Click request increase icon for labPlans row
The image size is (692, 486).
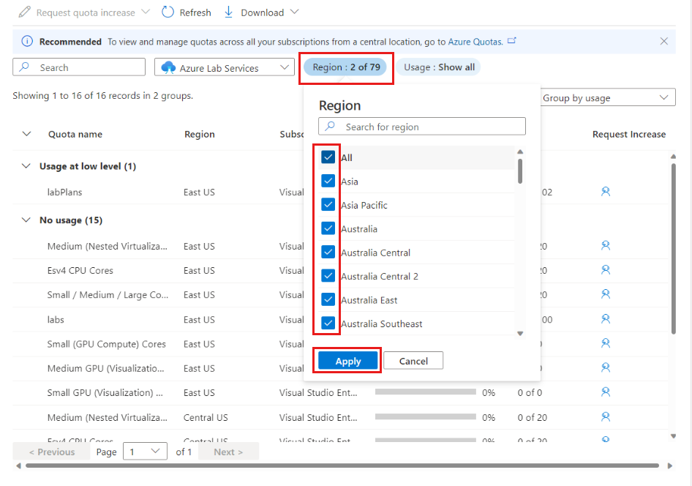click(606, 191)
